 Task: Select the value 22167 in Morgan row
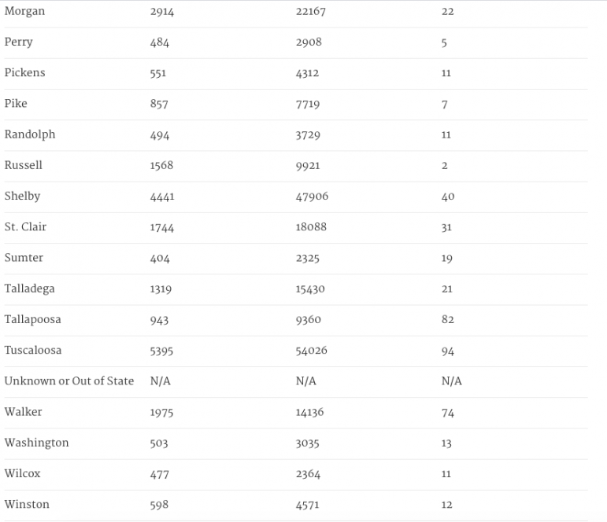310,12
